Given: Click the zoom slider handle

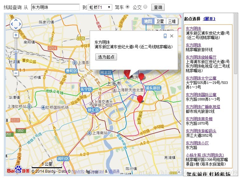Looking at the screenshot, I should [16, 51].
